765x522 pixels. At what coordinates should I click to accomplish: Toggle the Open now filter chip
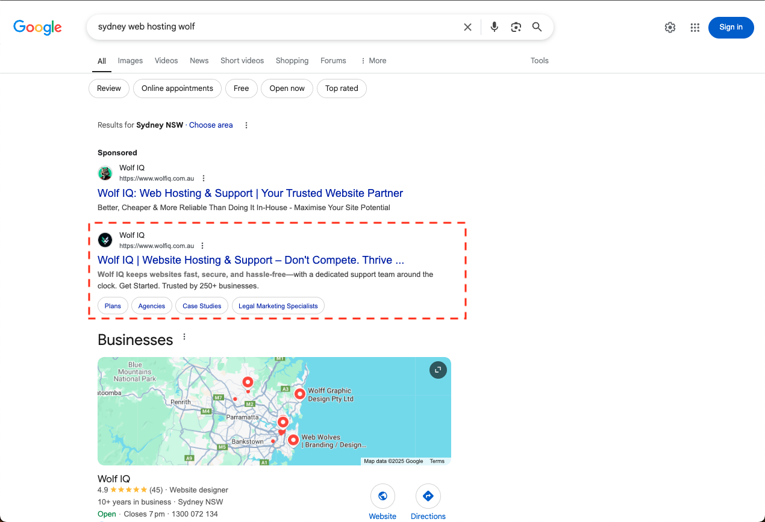point(287,89)
